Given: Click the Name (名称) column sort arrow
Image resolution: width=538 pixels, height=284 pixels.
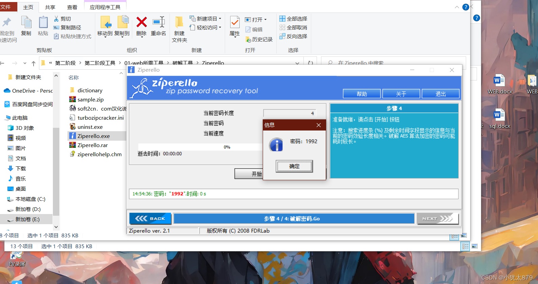Looking at the screenshot, I should (x=121, y=73).
